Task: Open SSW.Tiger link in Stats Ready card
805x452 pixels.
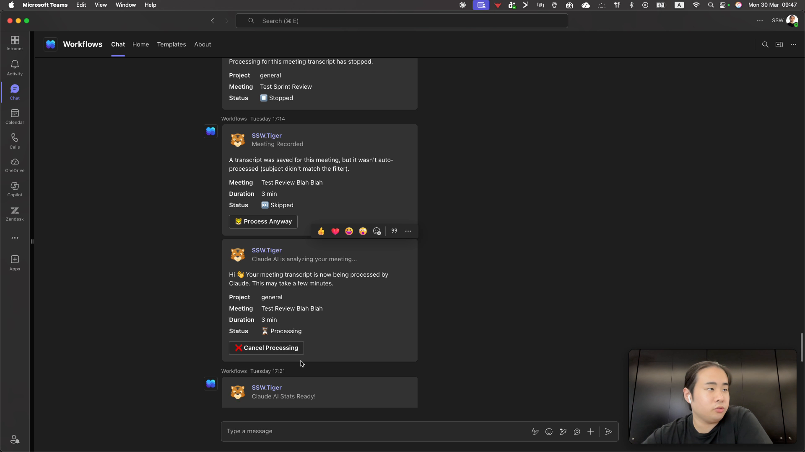Action: (267, 388)
